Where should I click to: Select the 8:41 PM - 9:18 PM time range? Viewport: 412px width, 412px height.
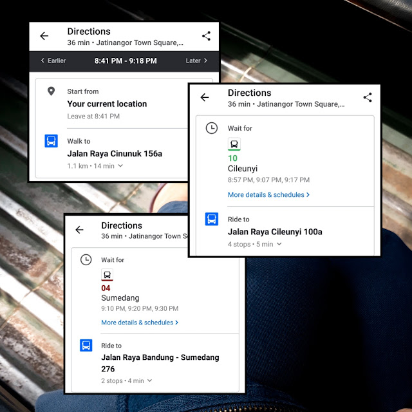coord(126,61)
